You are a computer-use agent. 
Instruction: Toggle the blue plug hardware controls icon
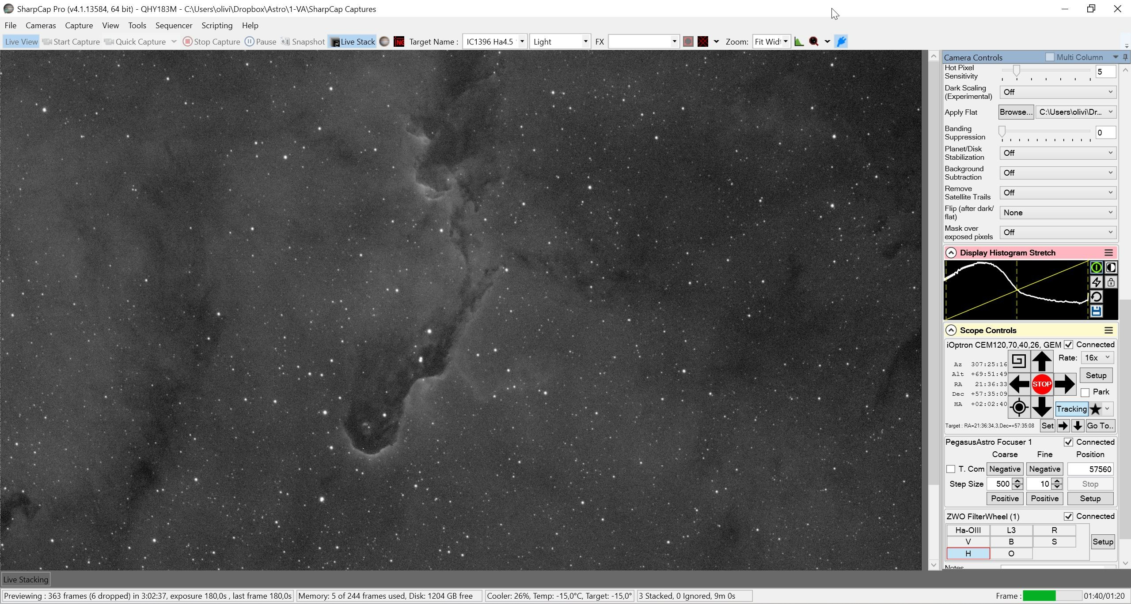click(x=841, y=41)
